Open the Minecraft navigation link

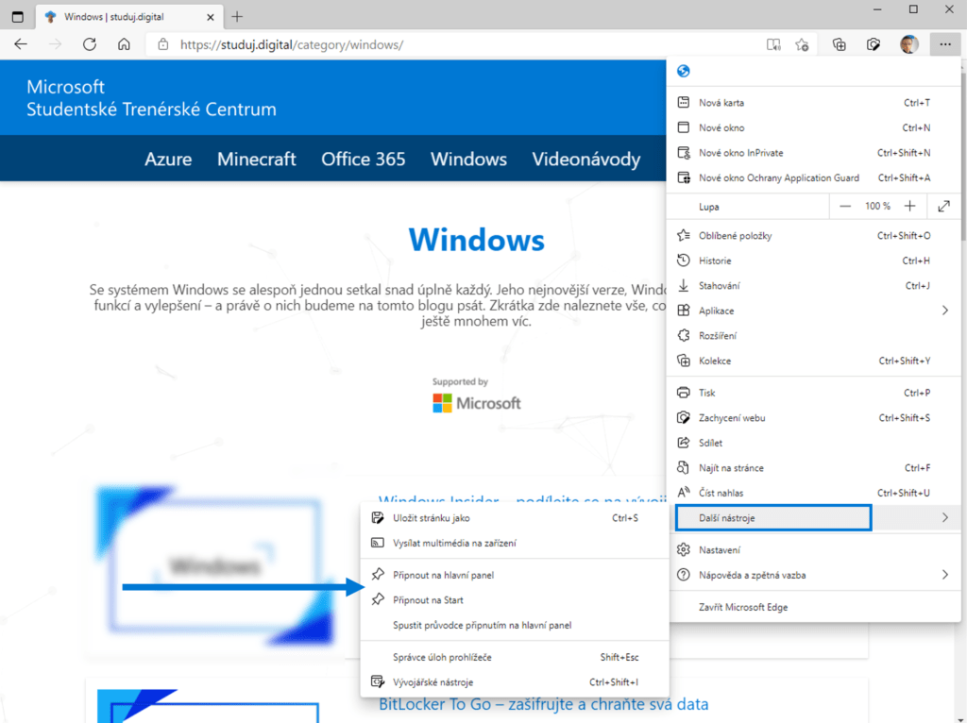(256, 159)
